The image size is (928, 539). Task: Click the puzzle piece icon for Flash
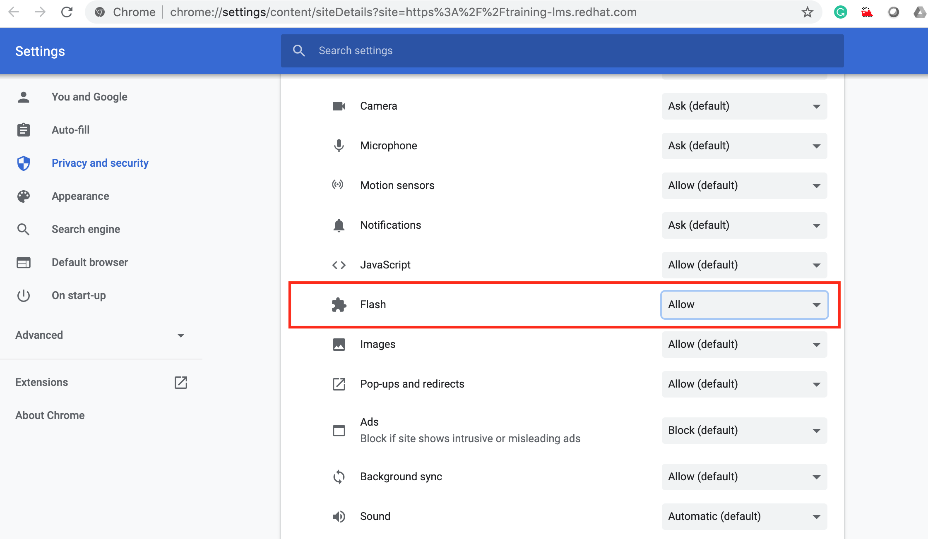[339, 304]
